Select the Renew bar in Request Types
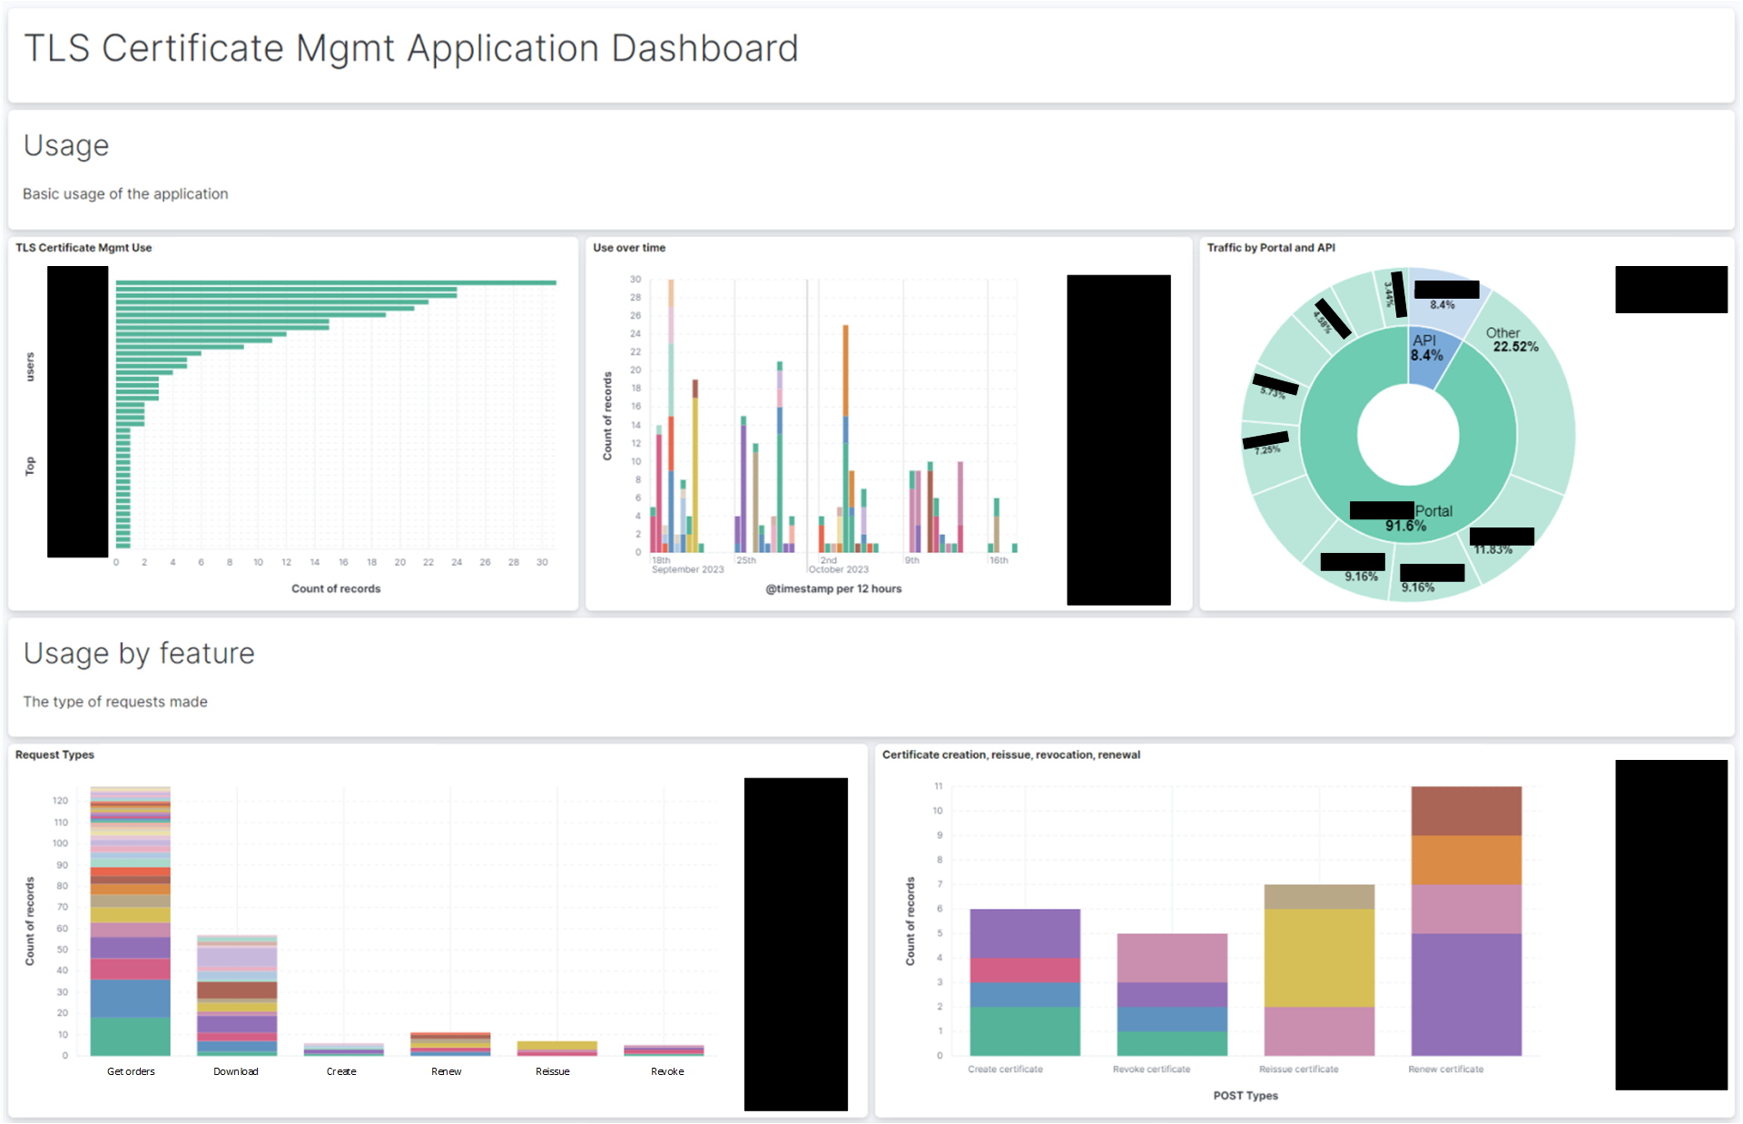The height and width of the screenshot is (1124, 1743). tap(449, 1044)
